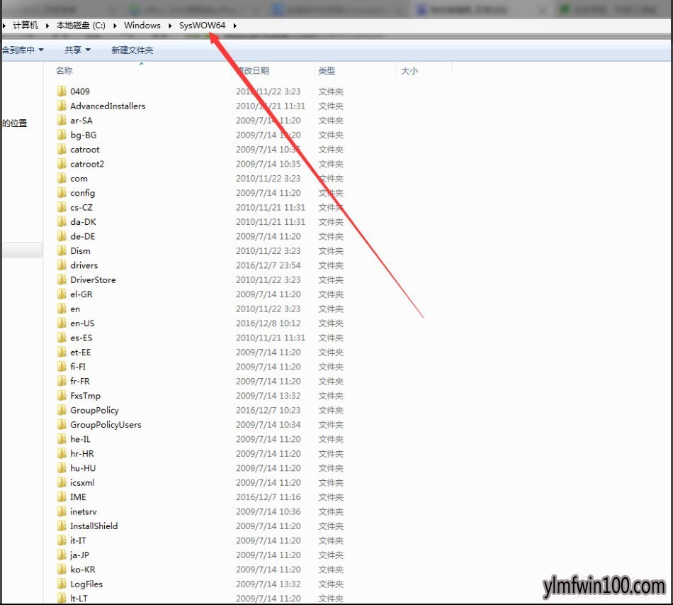673x605 pixels.
Task: Select the config folder icon
Action: click(62, 193)
